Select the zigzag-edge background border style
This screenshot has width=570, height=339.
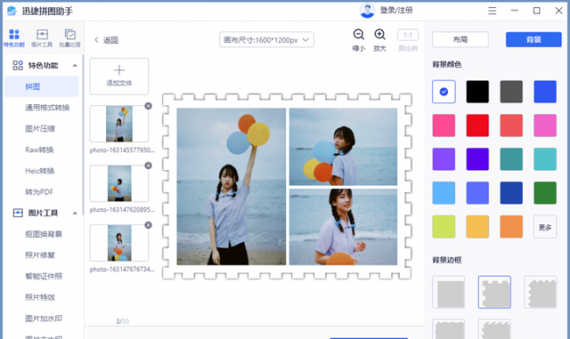(x=540, y=293)
